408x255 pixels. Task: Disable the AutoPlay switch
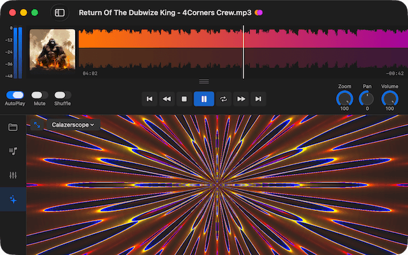coord(15,95)
